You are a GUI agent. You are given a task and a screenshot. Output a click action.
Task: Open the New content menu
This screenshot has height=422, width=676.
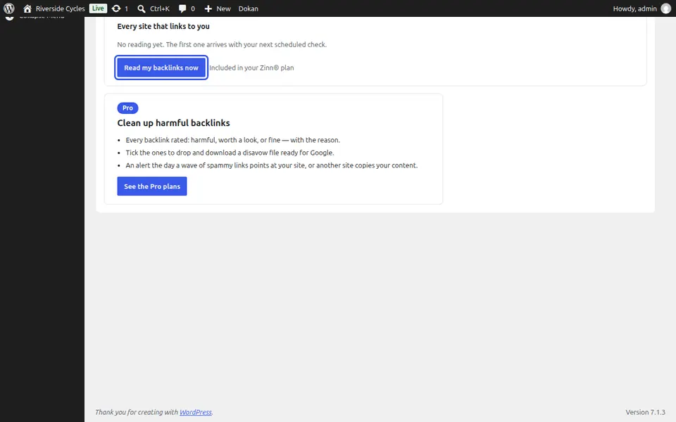coord(223,8)
